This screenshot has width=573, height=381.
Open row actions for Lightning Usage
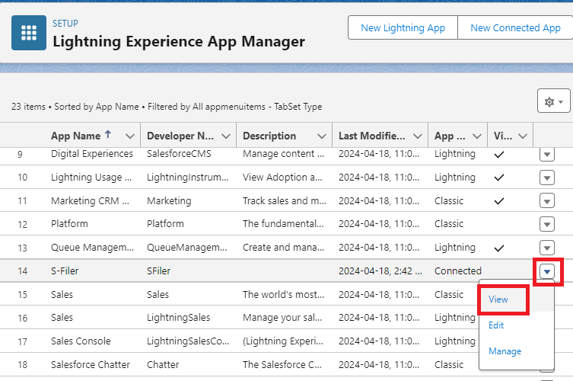click(547, 178)
